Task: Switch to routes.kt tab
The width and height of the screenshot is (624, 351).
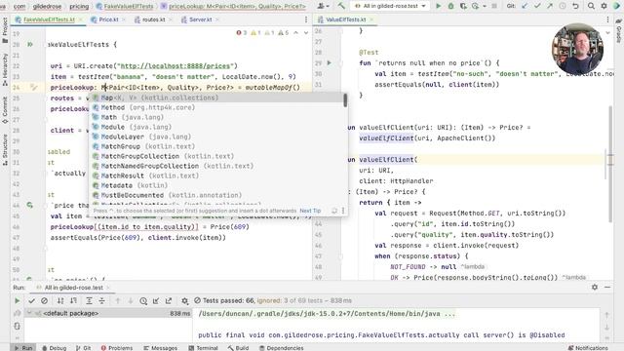Action: tap(153, 19)
